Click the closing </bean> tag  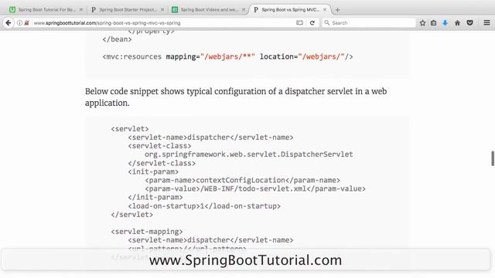[x=117, y=39]
